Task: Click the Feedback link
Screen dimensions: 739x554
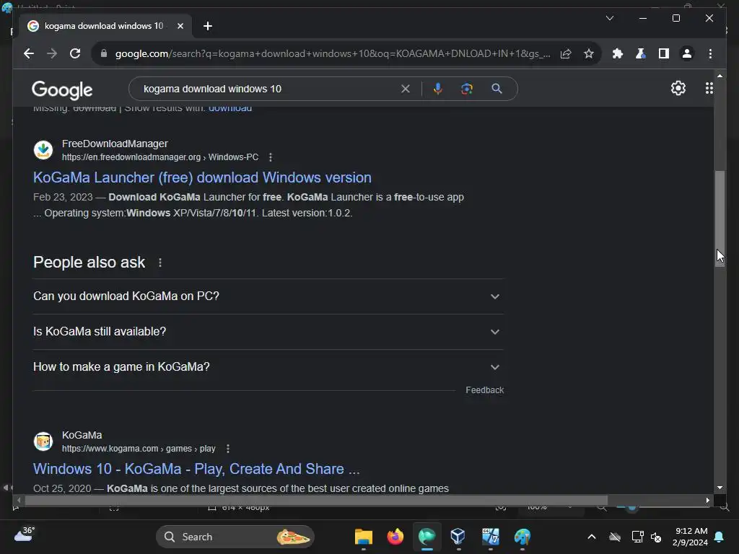Action: [x=484, y=390]
